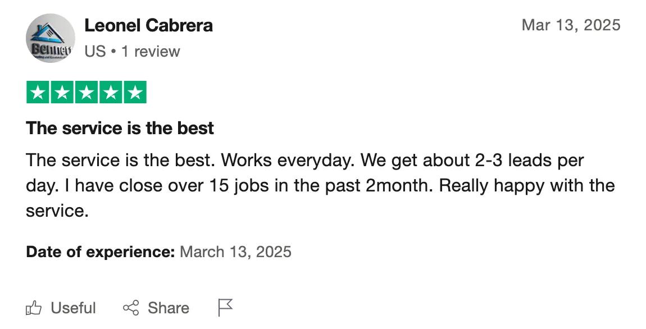Click the 'US • 1 review' text
This screenshot has width=646, height=329.
[132, 52]
